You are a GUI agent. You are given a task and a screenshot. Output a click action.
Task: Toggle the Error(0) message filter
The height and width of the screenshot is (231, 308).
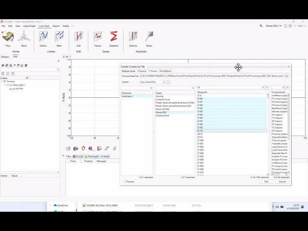(x=78, y=156)
